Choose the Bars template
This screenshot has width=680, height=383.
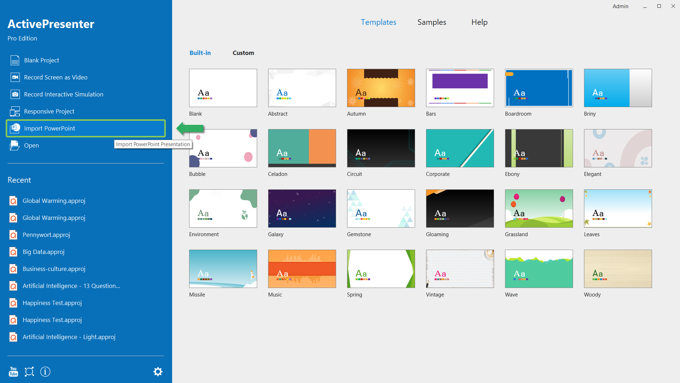point(460,88)
